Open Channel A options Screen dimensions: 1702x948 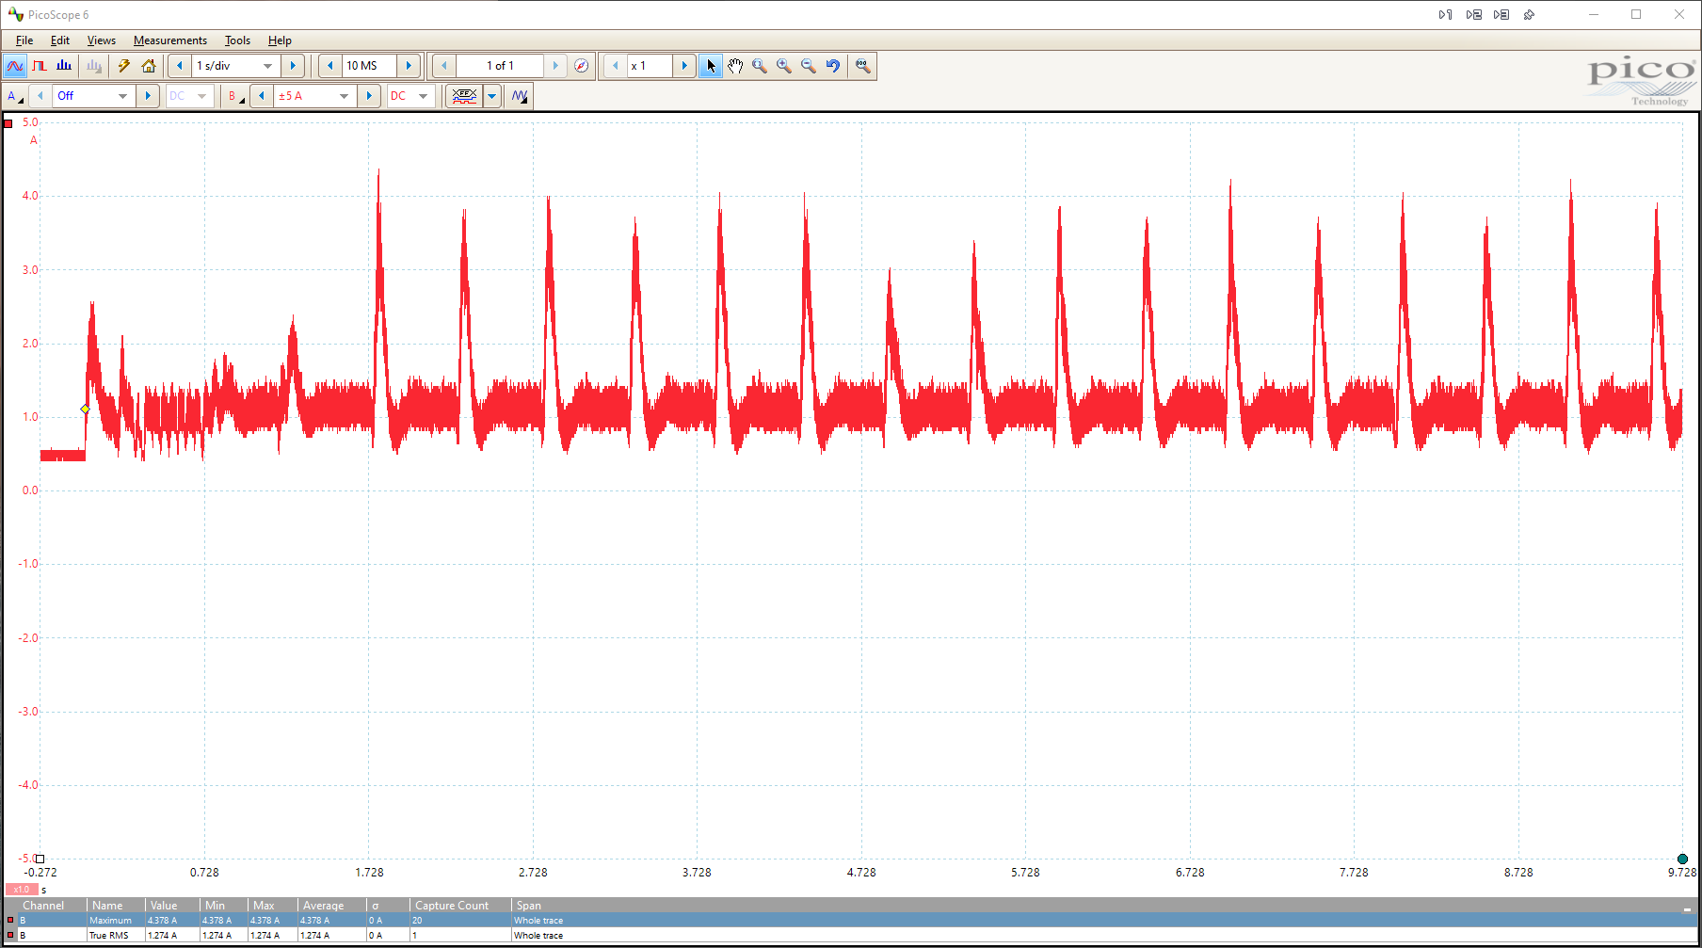coord(15,96)
